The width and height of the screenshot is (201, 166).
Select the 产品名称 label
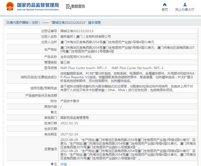coord(51,57)
